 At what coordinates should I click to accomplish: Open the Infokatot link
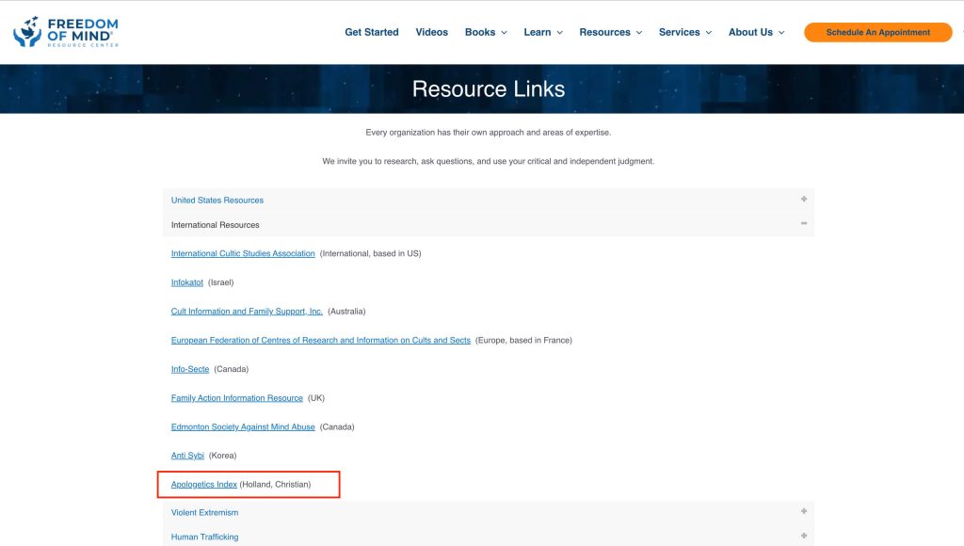point(187,282)
